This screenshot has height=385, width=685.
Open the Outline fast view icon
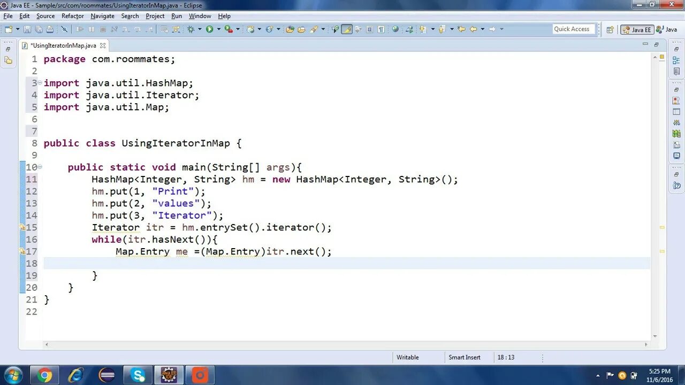click(x=676, y=60)
